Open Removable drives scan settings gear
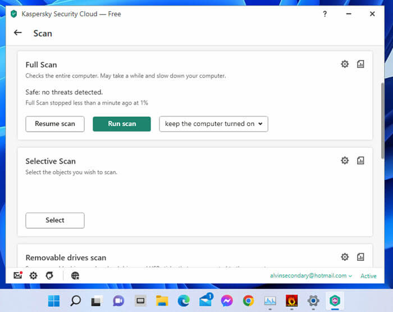Screen dimensions: 393x312 345,257
